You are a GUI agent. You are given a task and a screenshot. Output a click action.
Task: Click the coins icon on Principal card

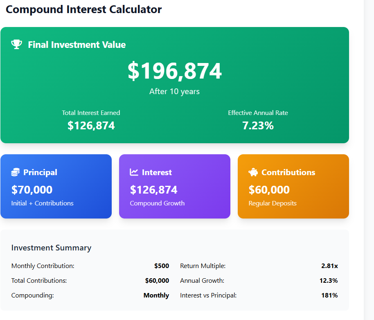tap(15, 172)
